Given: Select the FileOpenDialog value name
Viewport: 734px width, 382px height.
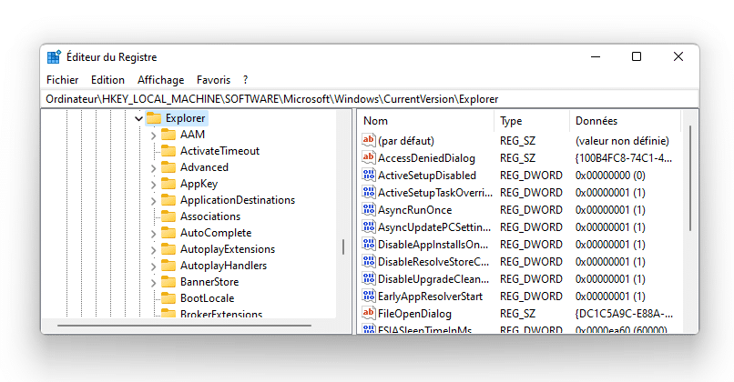Looking at the screenshot, I should tap(414, 314).
